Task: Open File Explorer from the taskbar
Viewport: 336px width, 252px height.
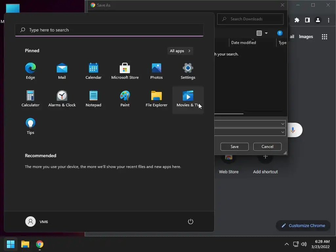Action: pyautogui.click(x=25, y=244)
